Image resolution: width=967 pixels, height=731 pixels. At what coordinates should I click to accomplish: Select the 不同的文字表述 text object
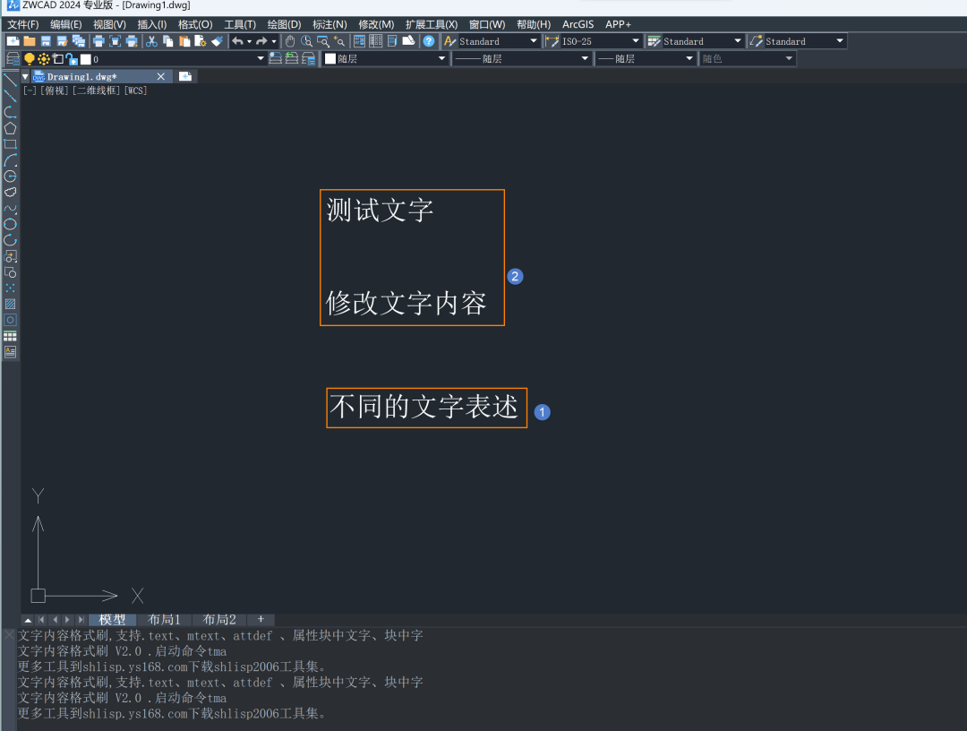(424, 407)
